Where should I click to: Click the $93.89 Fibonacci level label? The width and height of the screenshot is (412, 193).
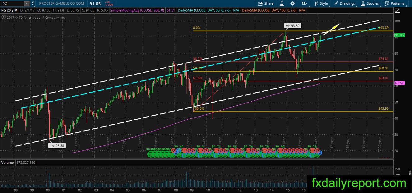(x=384, y=28)
